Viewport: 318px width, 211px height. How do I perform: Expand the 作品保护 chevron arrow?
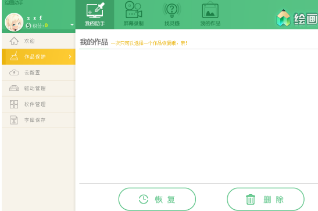pyautogui.click(x=70, y=57)
